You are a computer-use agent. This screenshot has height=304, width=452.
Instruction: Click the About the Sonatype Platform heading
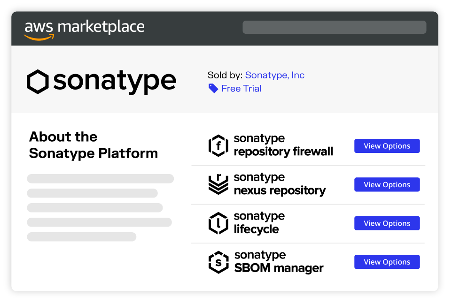pyautogui.click(x=93, y=145)
